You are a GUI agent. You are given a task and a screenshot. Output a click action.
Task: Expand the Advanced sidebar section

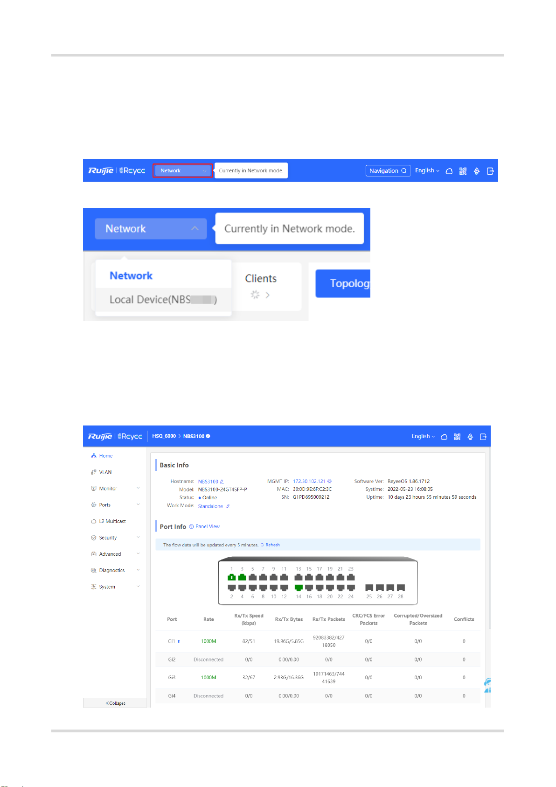click(115, 554)
